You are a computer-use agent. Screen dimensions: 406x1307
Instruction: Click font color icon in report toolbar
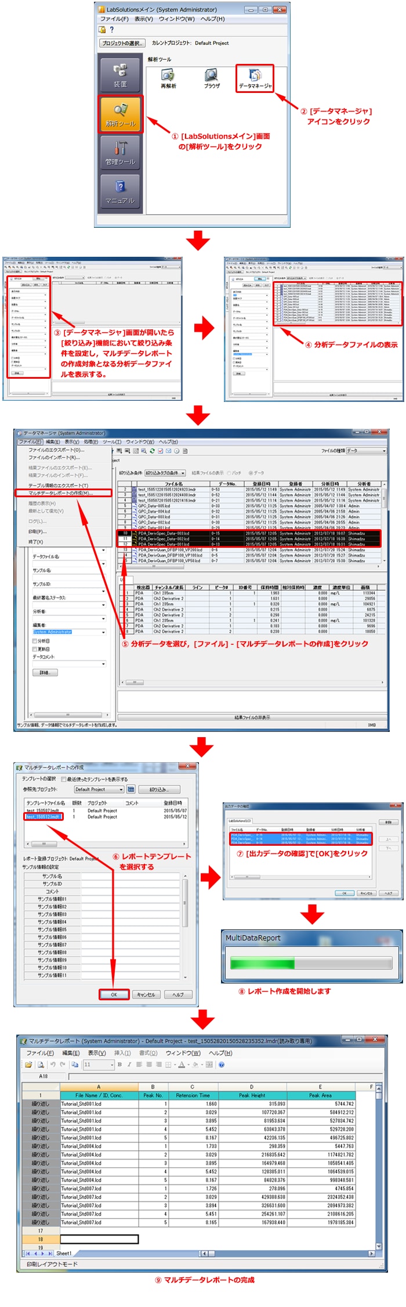point(182,1065)
